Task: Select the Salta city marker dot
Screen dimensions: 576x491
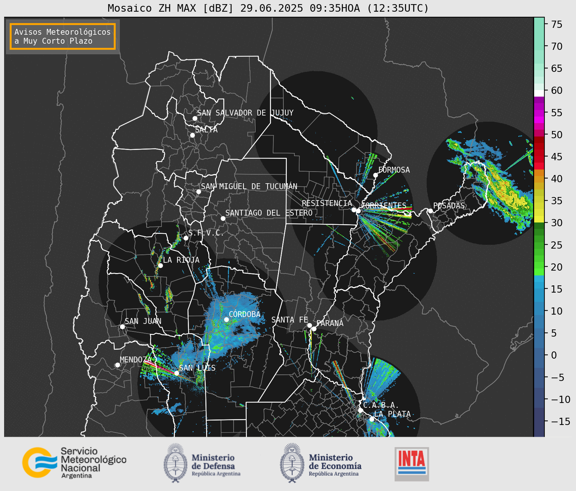Action: [x=192, y=135]
